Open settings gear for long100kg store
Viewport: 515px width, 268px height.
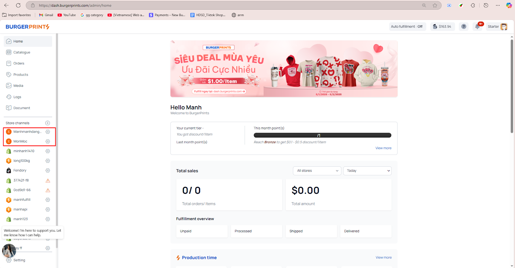(48, 161)
